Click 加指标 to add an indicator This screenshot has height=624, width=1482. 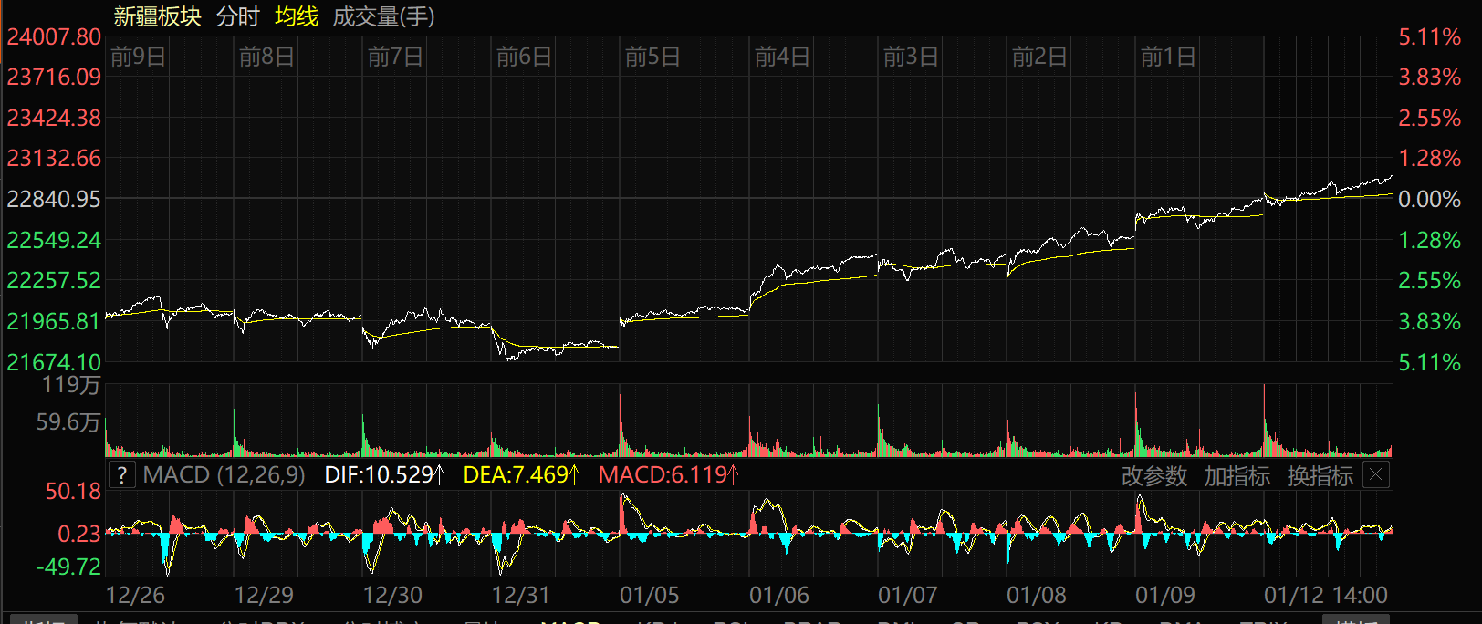[x=1237, y=476]
